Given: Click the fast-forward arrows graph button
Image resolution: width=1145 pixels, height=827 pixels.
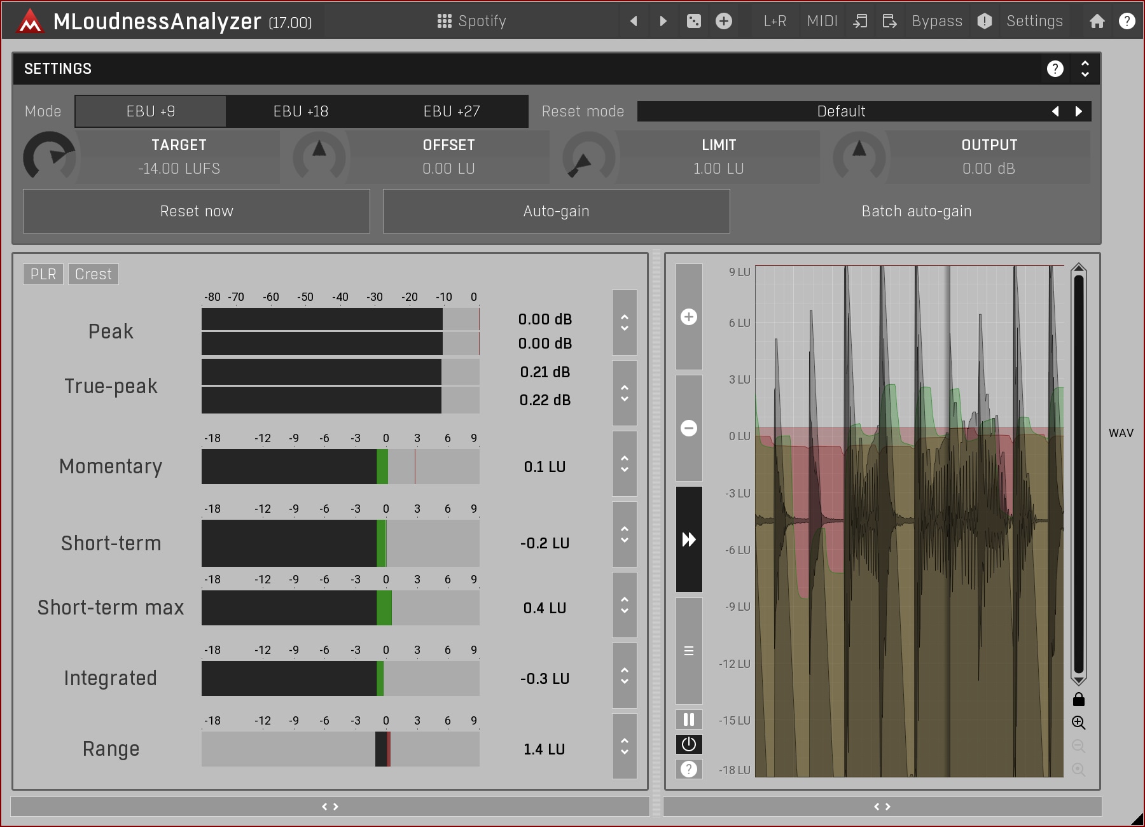Looking at the screenshot, I should pyautogui.click(x=689, y=539).
